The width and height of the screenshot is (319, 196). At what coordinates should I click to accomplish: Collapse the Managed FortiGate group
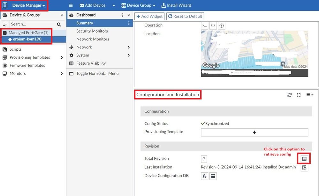click(x=5, y=33)
